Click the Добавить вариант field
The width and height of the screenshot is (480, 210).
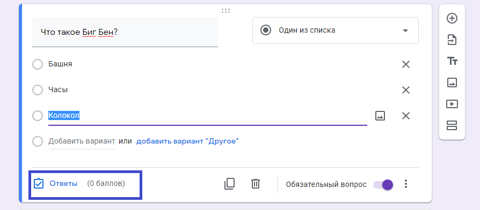(82, 141)
